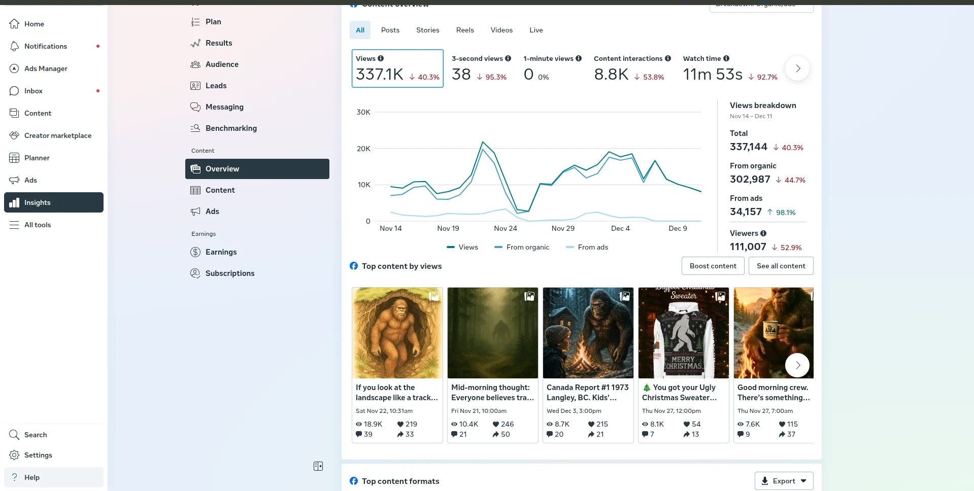Viewport: 974px width, 491px height.
Task: Switch to the Stories tab
Action: pos(427,30)
